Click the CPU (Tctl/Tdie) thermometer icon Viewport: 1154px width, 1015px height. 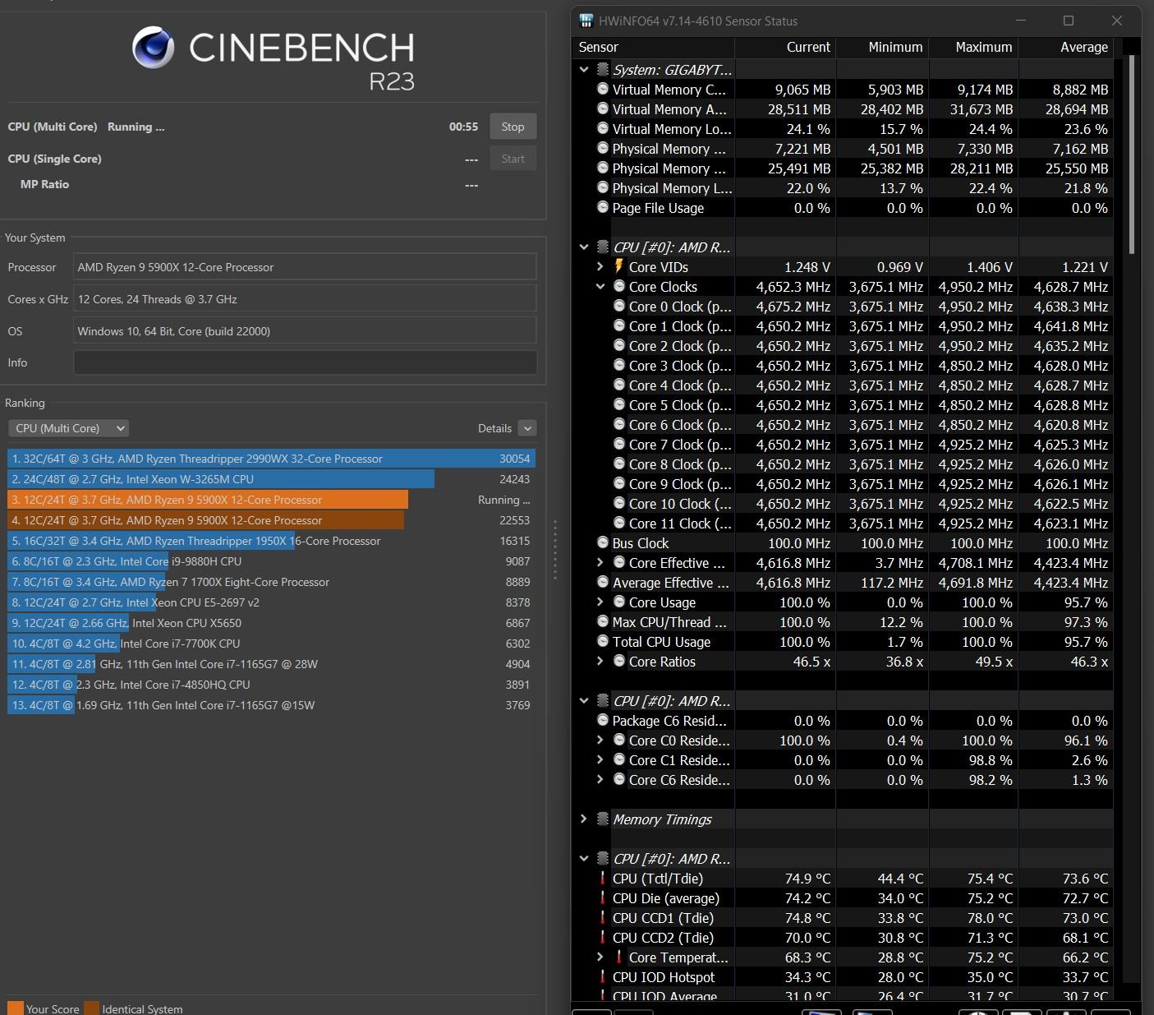(603, 878)
